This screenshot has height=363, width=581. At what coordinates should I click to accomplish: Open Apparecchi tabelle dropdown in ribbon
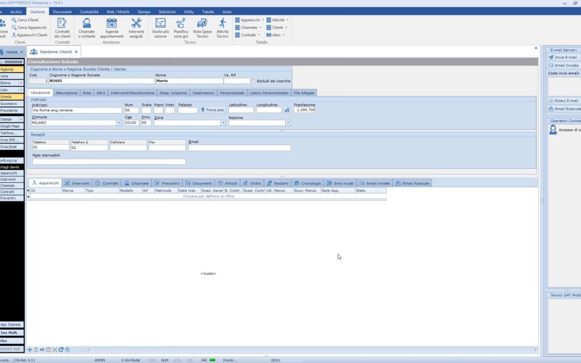tap(250, 20)
